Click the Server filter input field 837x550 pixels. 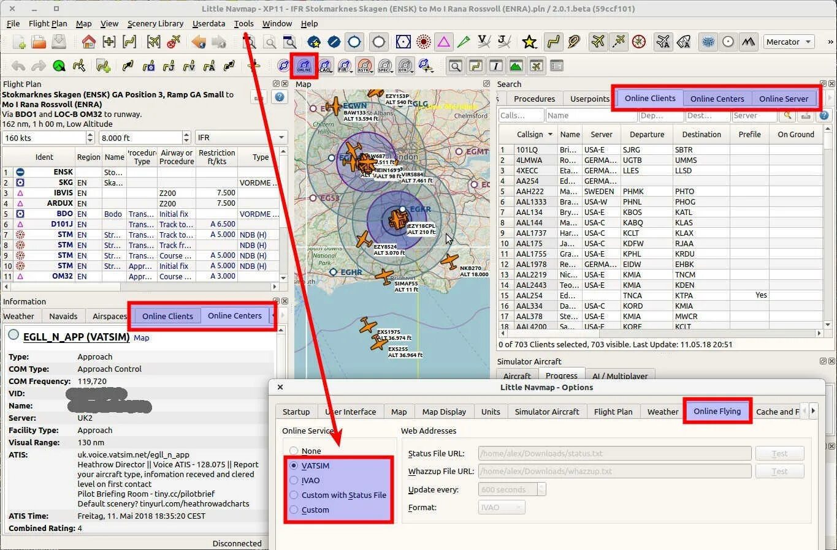coord(754,115)
